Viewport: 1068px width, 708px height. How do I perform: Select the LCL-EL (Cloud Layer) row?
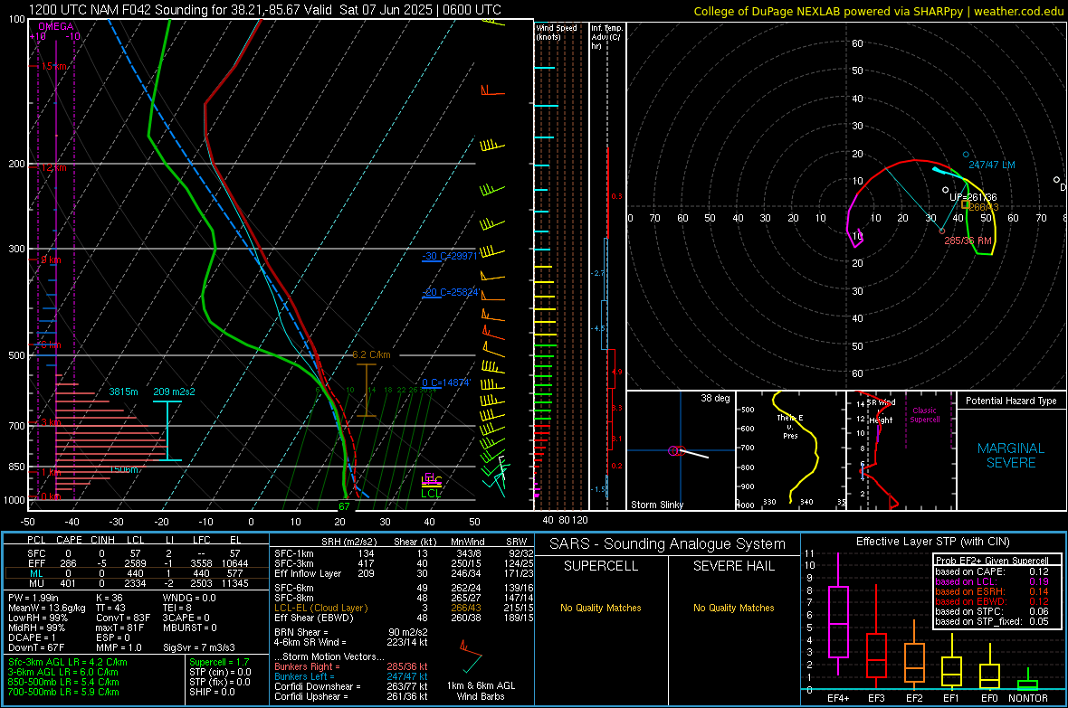pyautogui.click(x=404, y=608)
